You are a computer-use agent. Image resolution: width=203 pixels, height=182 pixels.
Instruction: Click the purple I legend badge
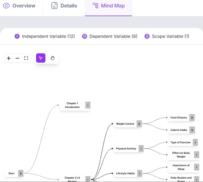point(17,36)
